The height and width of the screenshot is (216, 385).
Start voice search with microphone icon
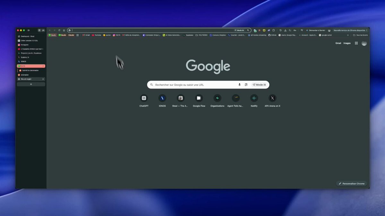click(239, 85)
